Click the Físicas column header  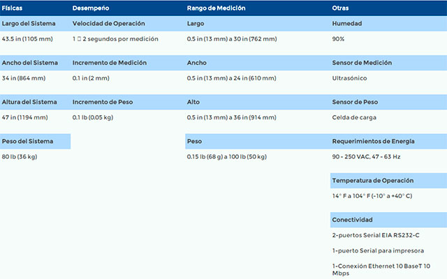click(x=12, y=8)
